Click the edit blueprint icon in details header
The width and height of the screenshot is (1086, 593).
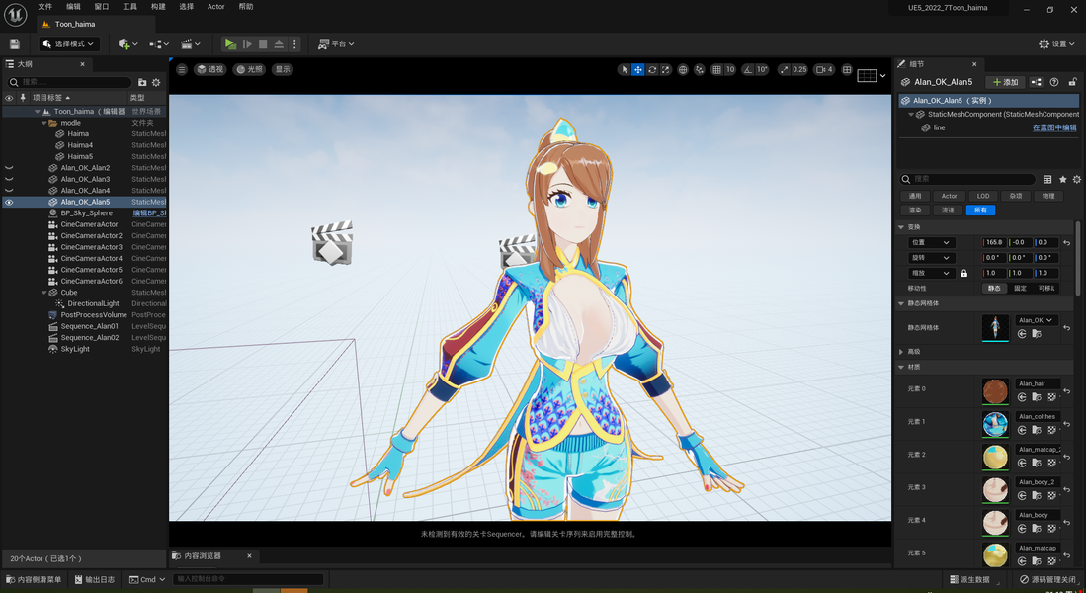point(1037,82)
